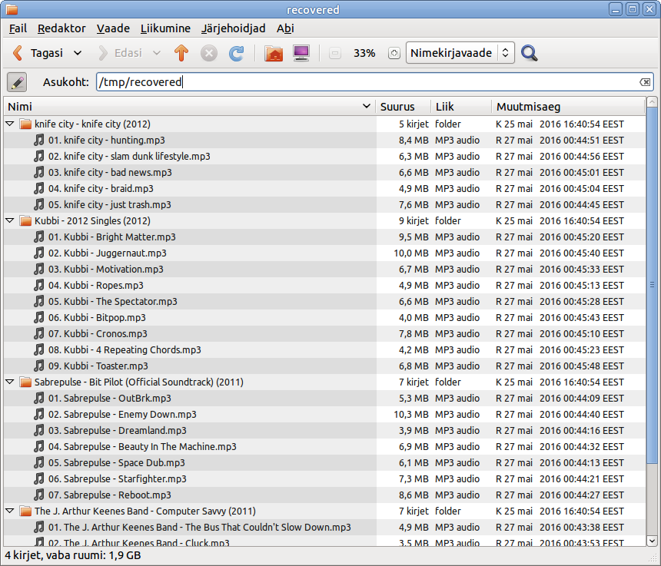The width and height of the screenshot is (661, 566).
Task: Open the Järjehoidjad menu
Action: tap(233, 28)
